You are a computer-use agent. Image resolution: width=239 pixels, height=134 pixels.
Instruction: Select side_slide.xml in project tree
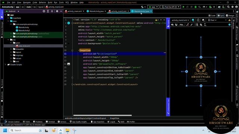coord(24,46)
